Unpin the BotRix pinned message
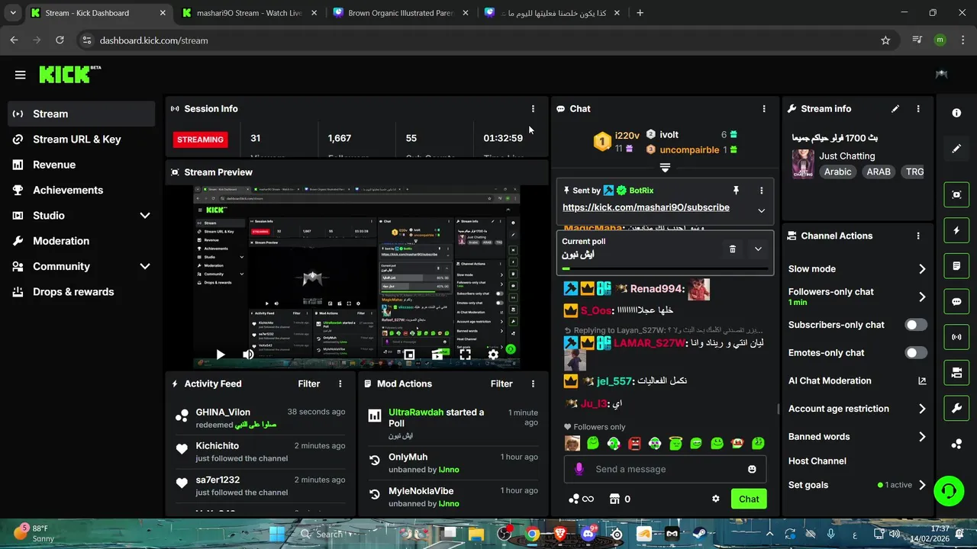The image size is (977, 549). pos(736,191)
